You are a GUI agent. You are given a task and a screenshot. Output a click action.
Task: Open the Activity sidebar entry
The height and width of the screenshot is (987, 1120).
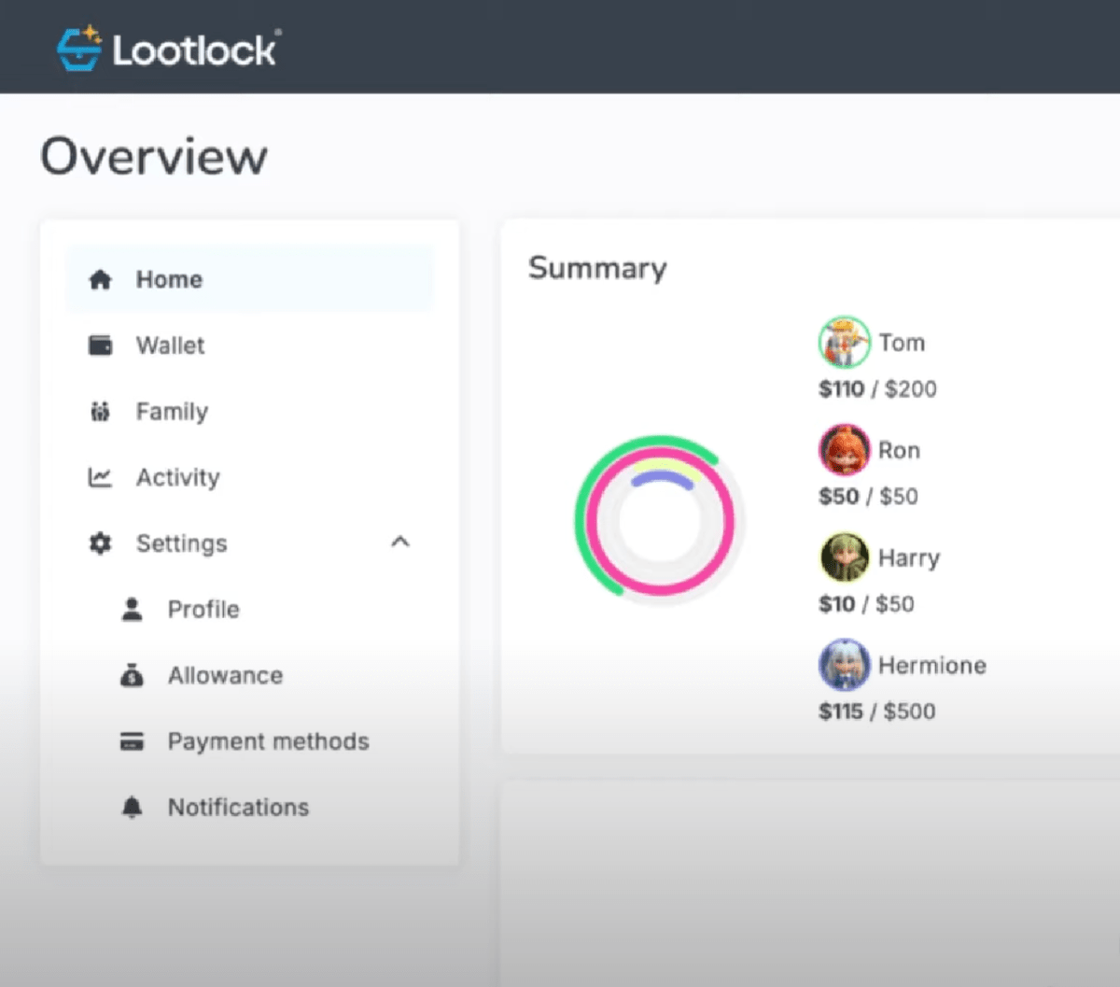[177, 477]
